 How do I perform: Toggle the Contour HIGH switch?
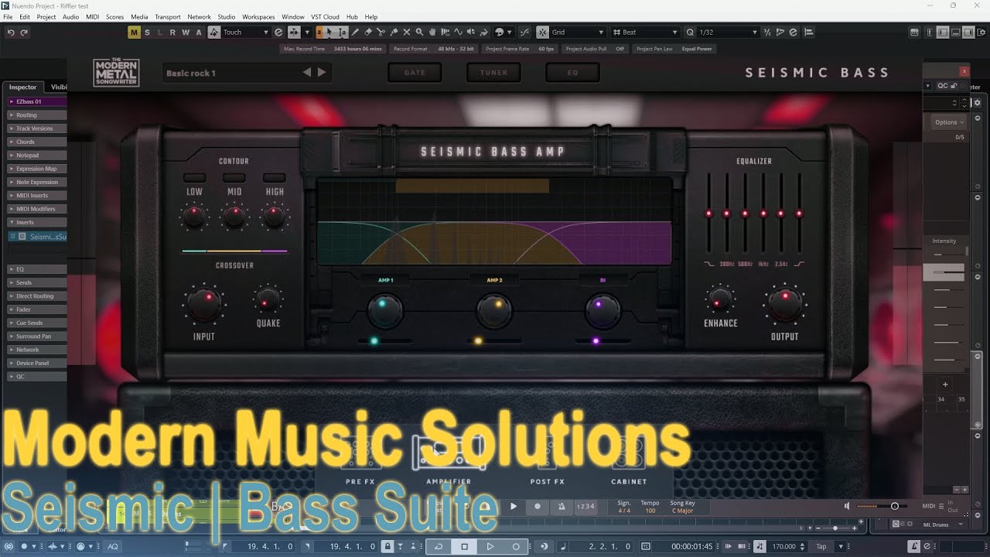tap(275, 177)
